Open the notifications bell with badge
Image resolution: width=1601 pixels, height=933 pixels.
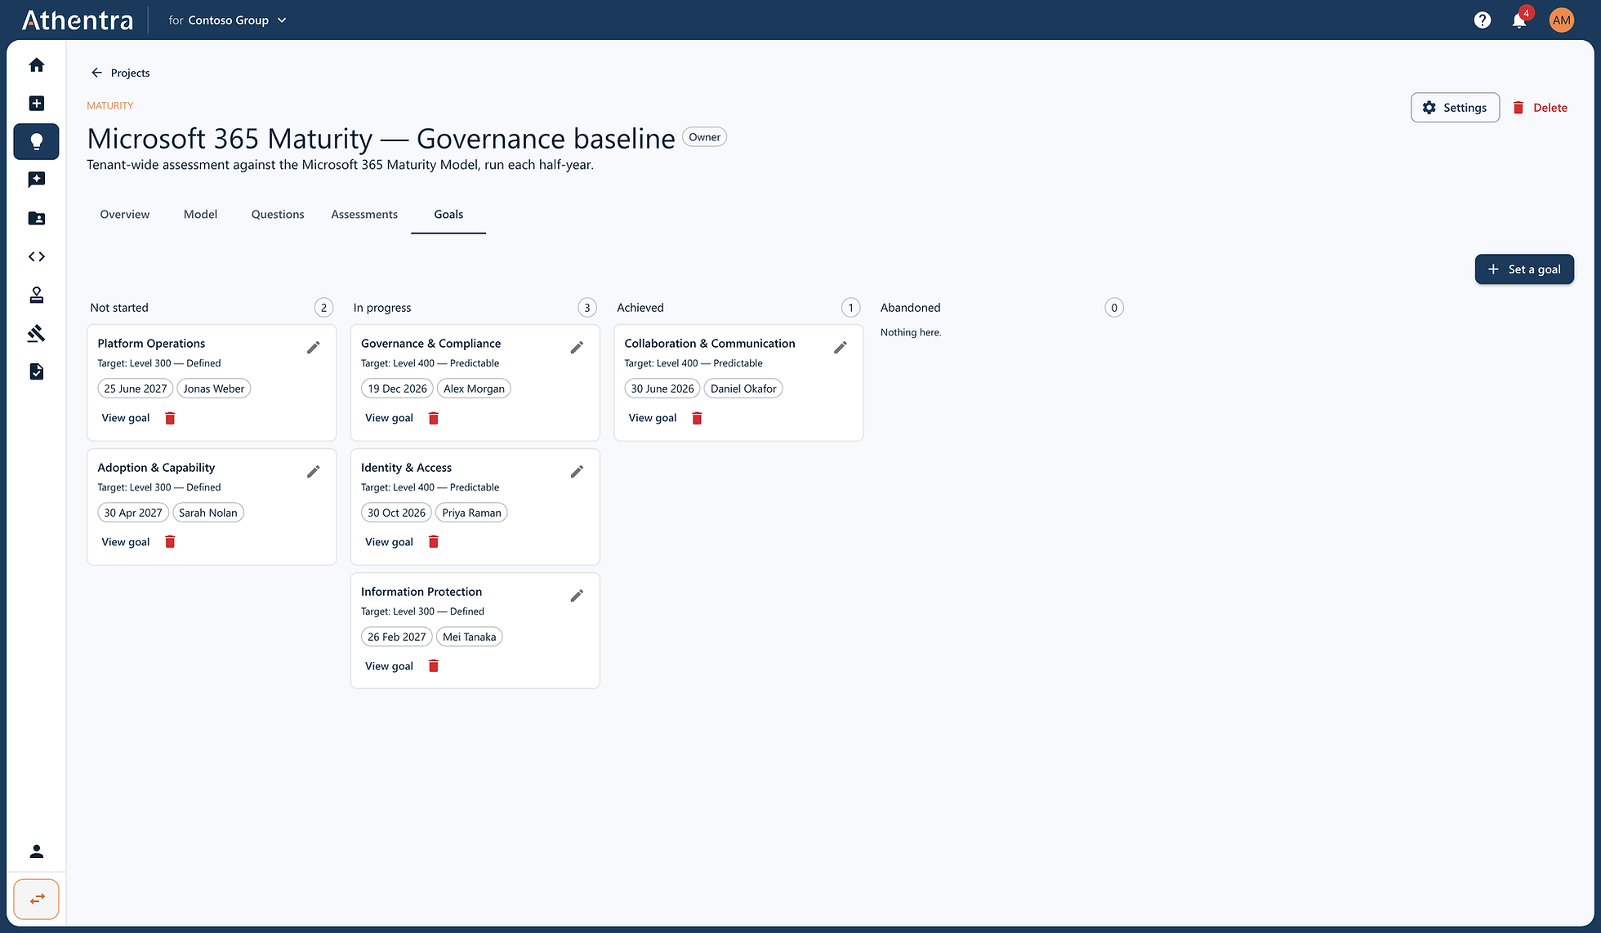[x=1519, y=20]
